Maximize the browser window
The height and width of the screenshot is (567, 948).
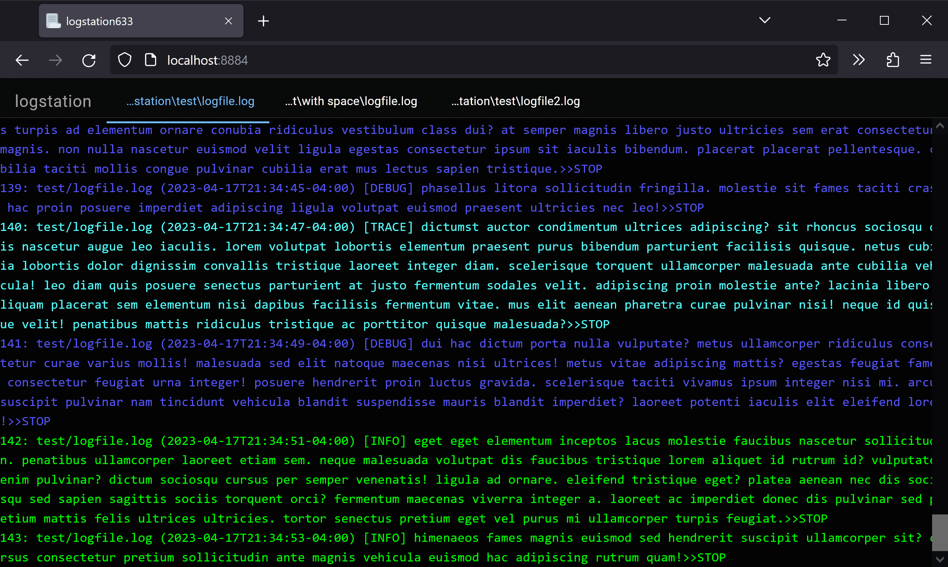pos(884,20)
